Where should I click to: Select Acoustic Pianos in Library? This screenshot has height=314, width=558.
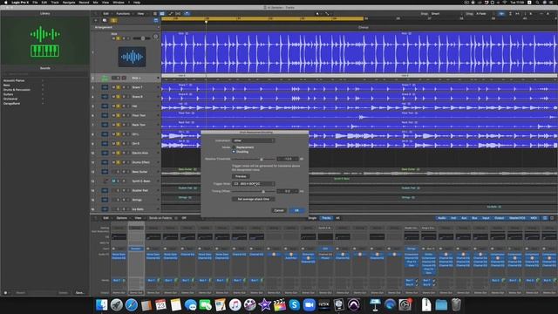pos(14,80)
